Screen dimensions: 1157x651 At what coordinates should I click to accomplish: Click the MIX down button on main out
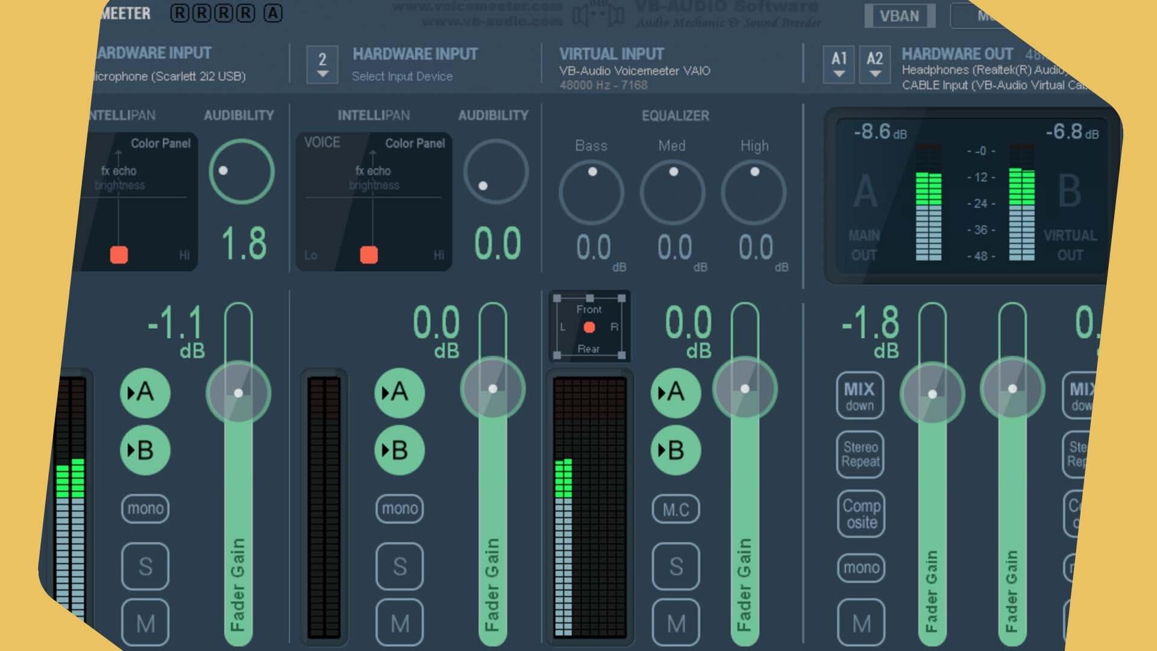pos(859,396)
